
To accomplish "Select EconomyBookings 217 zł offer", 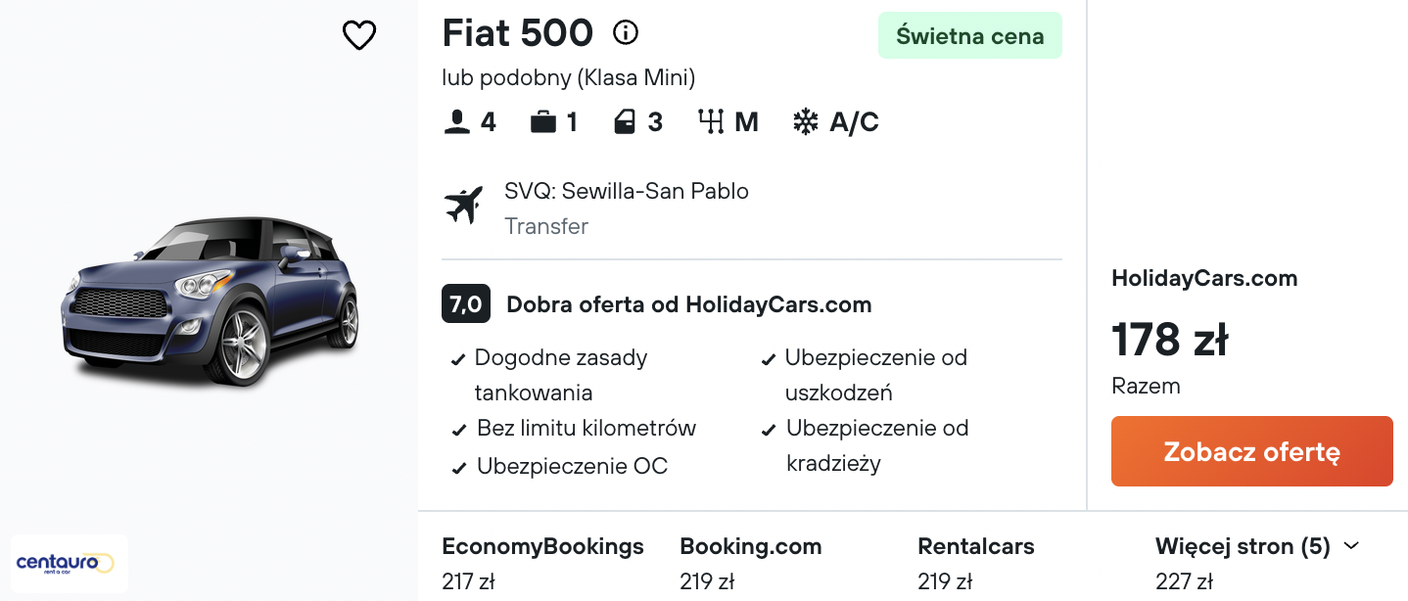I will click(542, 564).
